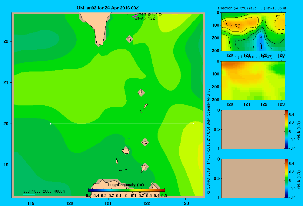The width and height of the screenshot is (303, 206).
Task: Click the 4000m depth legend value
Action: click(x=59, y=191)
